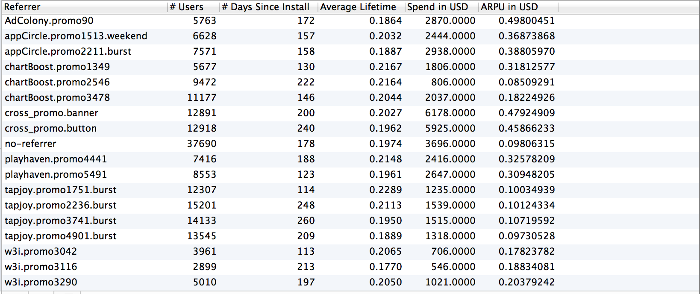700x294 pixels.
Task: Select the cross_promo.button cell
Action: pos(51,128)
